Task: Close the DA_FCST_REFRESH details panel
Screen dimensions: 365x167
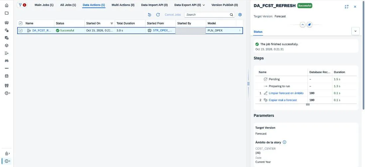Action: coord(355,7)
